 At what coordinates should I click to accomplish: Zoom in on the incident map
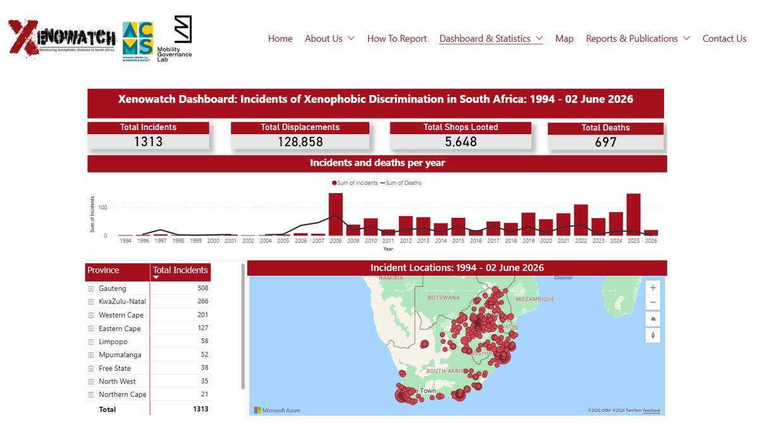click(x=653, y=287)
